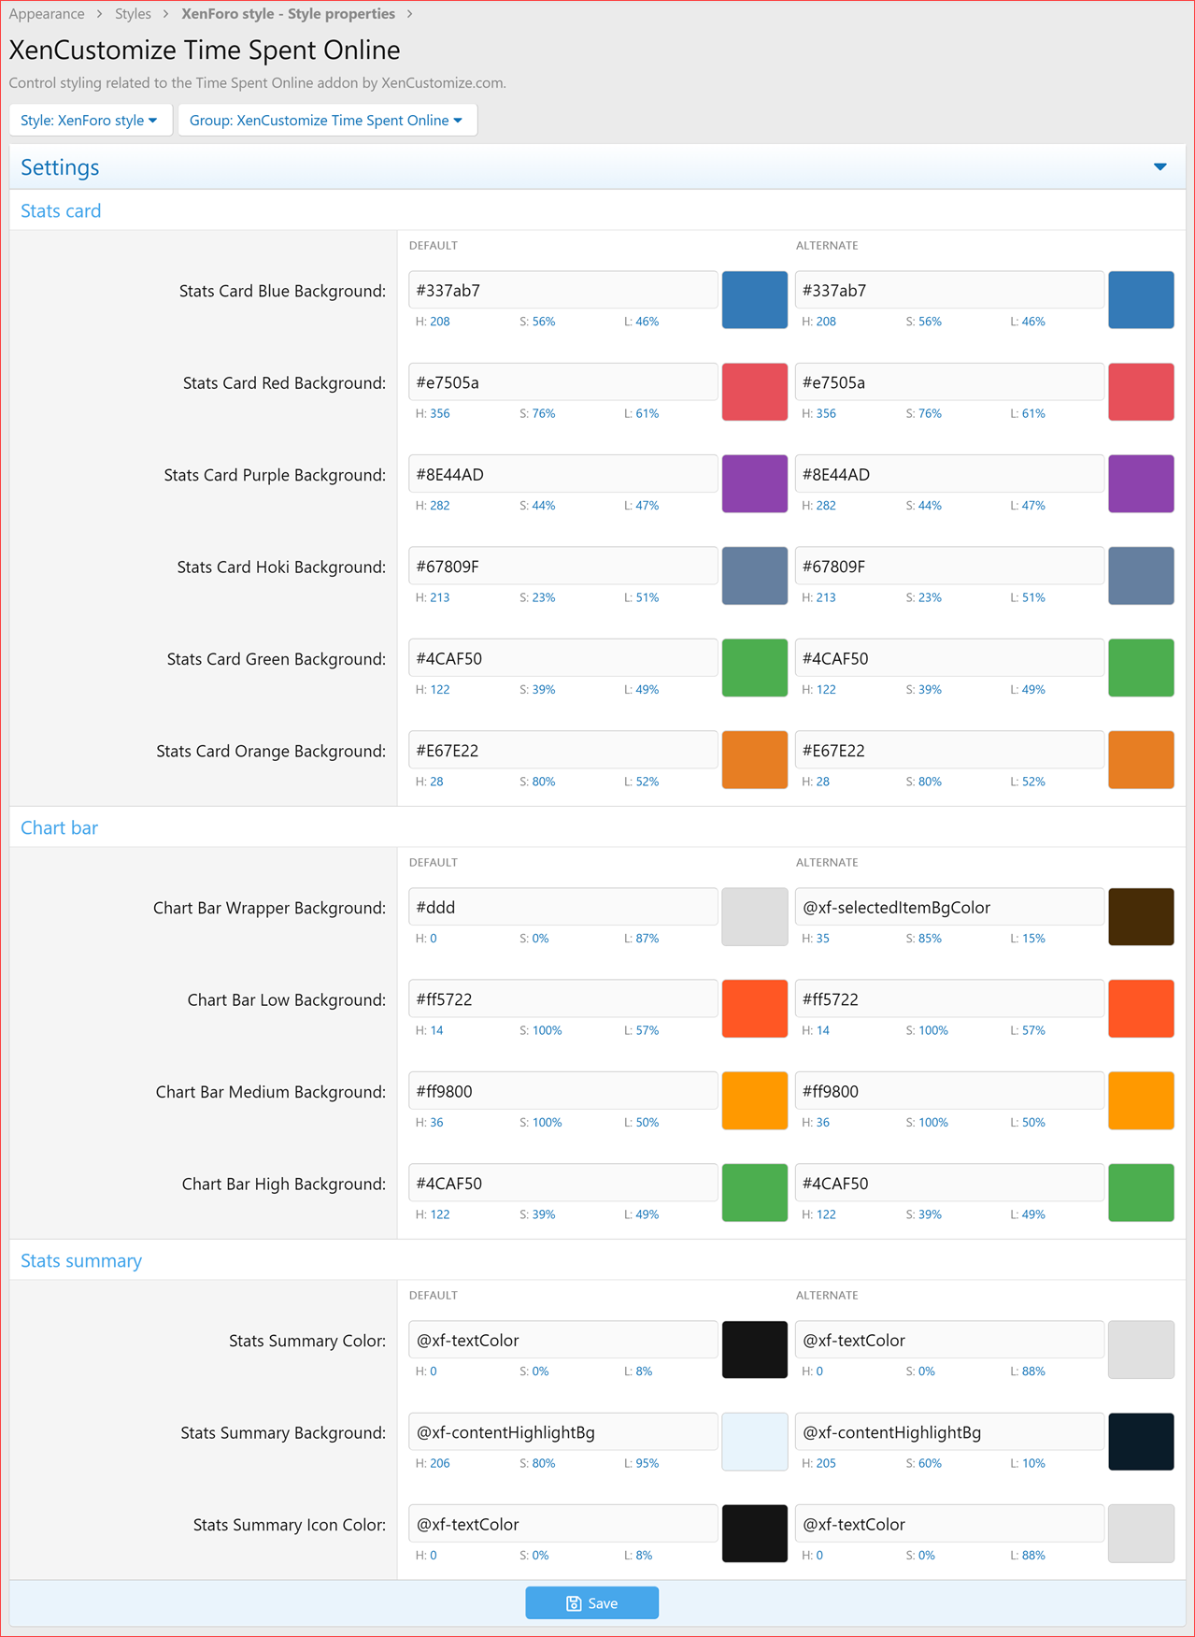The height and width of the screenshot is (1637, 1195).
Task: Focus alternate Chart Bar High hex field
Action: coord(948,1184)
